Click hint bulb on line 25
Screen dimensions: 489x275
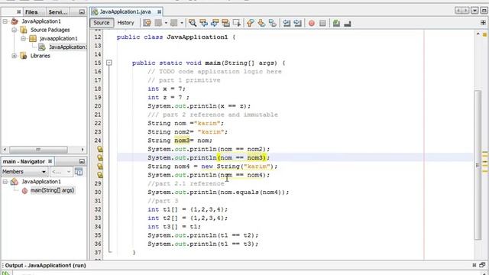tap(100, 149)
